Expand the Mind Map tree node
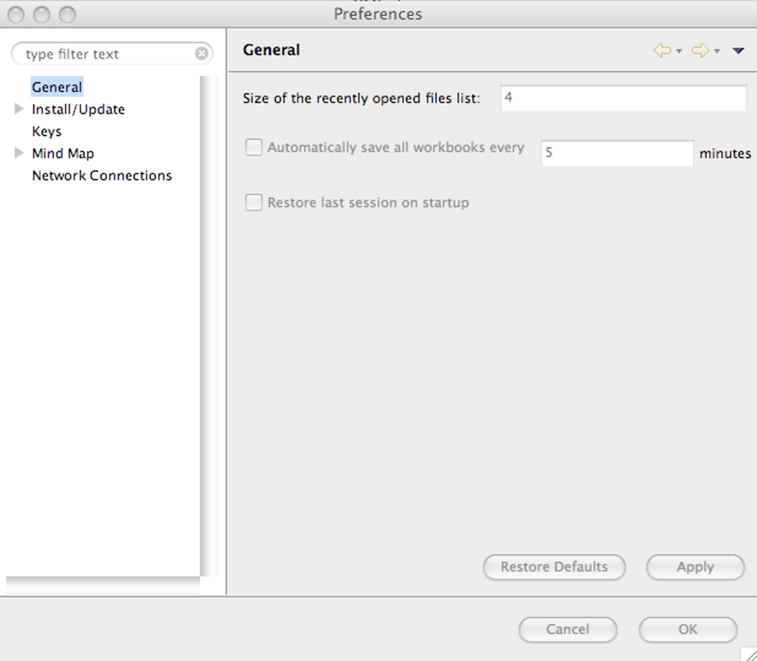Screen dimensions: 757x661 pos(19,154)
